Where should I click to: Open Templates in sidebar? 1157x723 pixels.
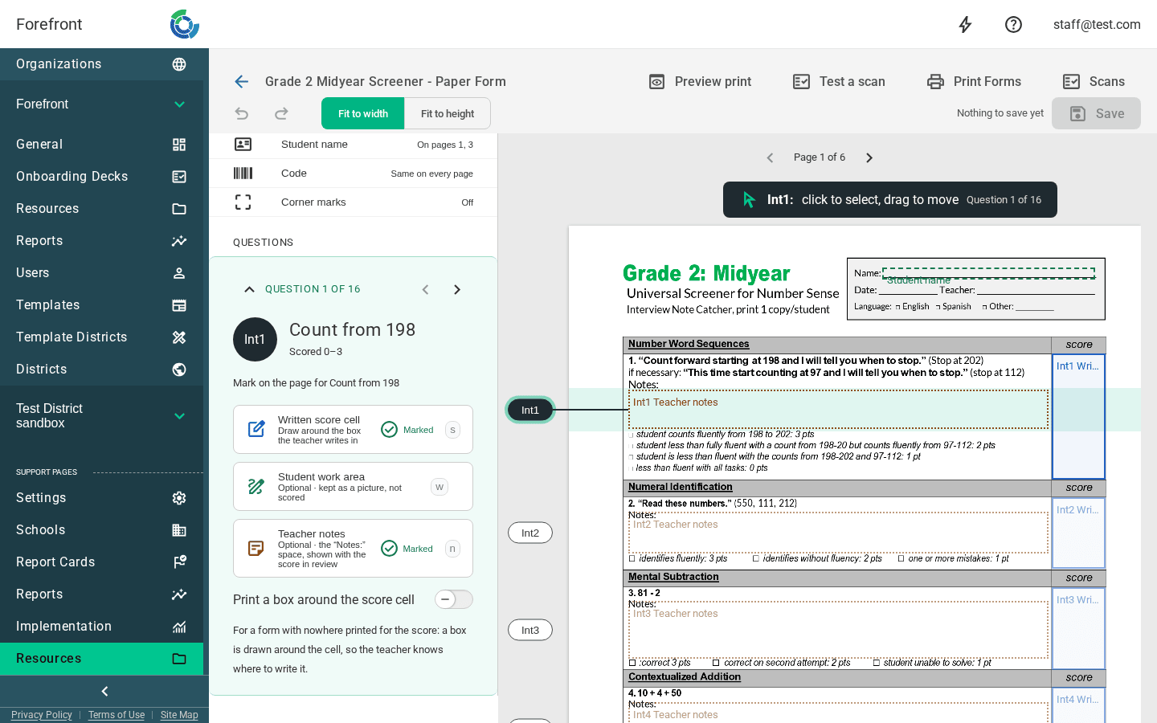(x=101, y=305)
